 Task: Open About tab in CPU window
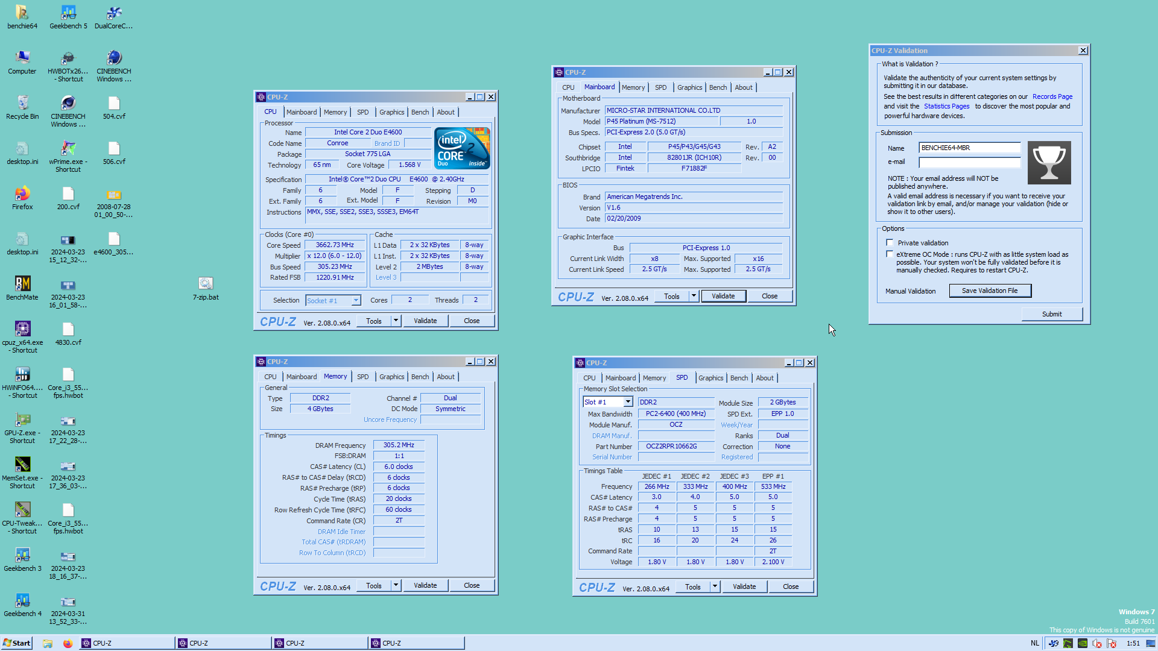[446, 112]
